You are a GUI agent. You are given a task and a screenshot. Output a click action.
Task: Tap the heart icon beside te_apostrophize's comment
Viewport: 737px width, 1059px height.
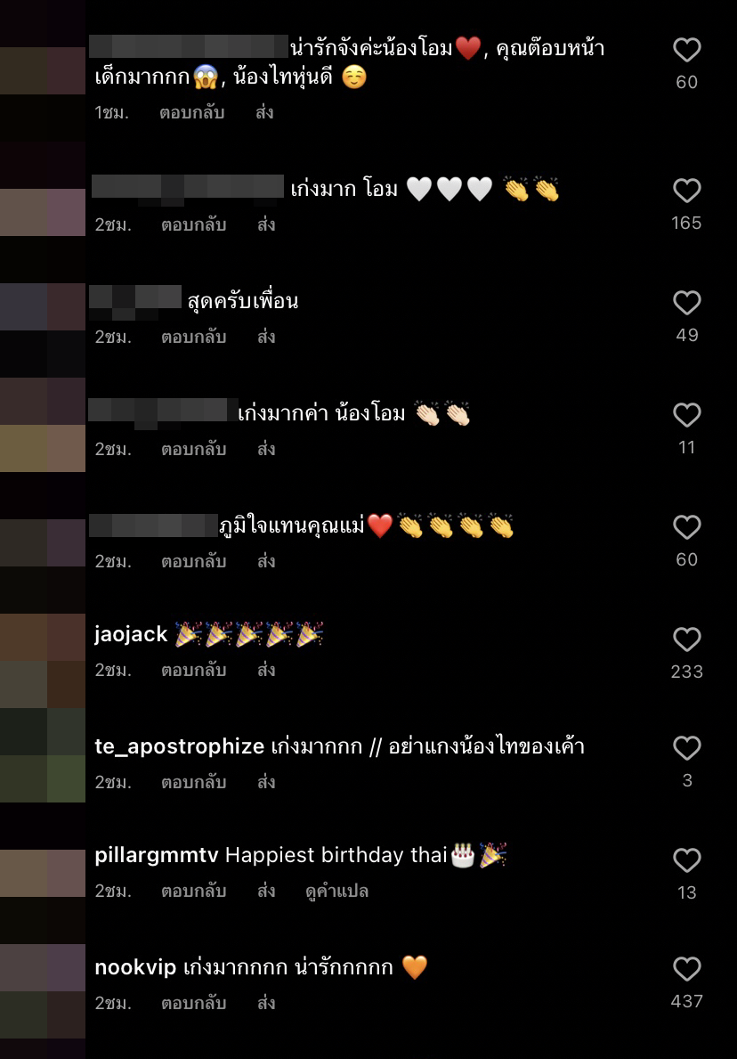pos(686,747)
